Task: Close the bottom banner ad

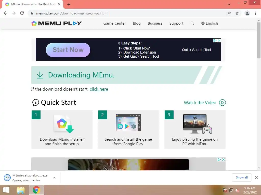Action: 224,159
